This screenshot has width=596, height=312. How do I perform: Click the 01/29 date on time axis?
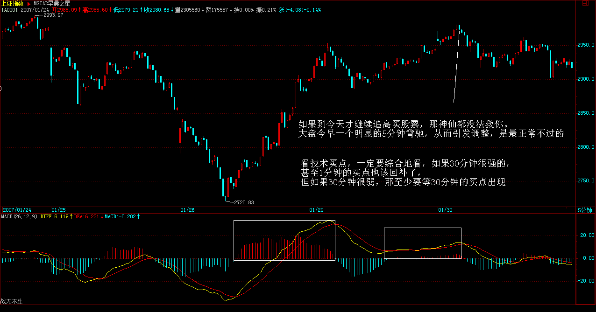coord(316,210)
